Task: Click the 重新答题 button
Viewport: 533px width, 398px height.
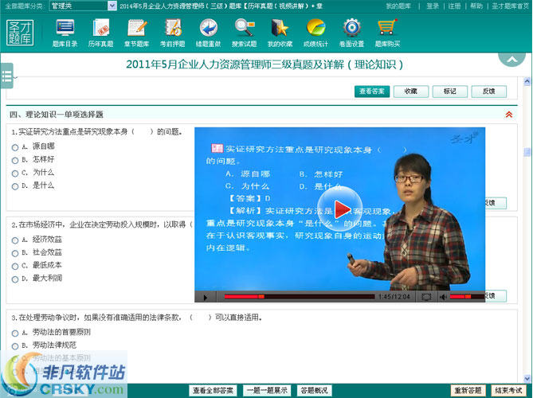Action: tap(468, 391)
